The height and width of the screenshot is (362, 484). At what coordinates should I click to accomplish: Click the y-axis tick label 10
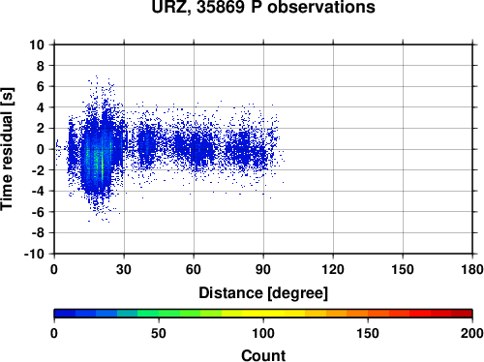pos(37,45)
